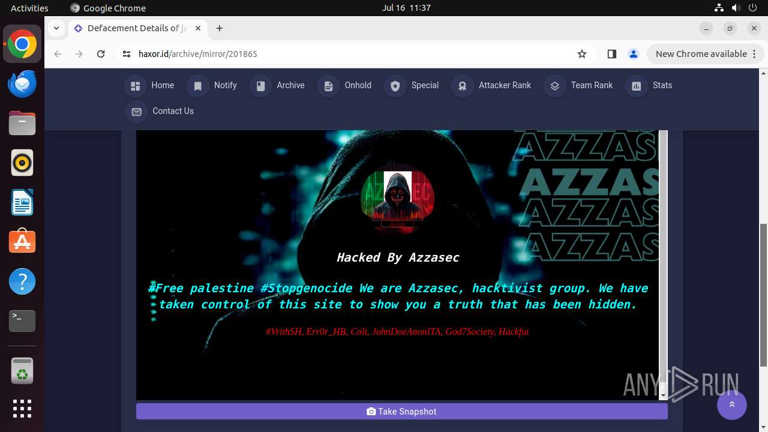Open the Stats link
The width and height of the screenshot is (768, 432).
(x=662, y=85)
